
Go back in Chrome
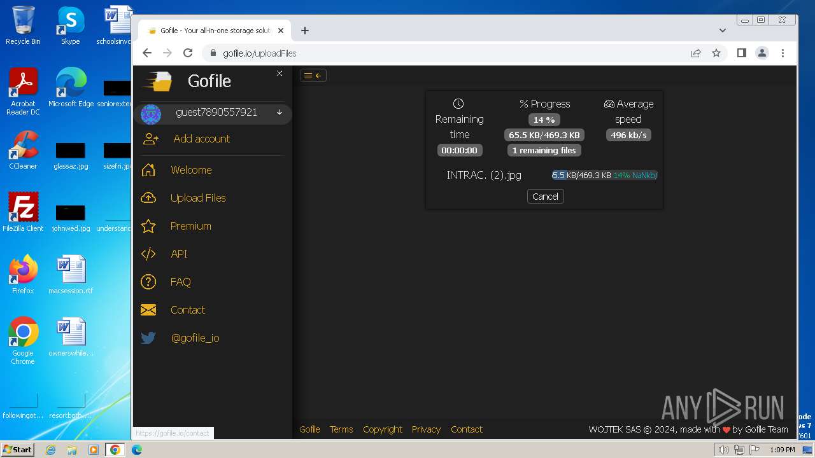pos(147,53)
